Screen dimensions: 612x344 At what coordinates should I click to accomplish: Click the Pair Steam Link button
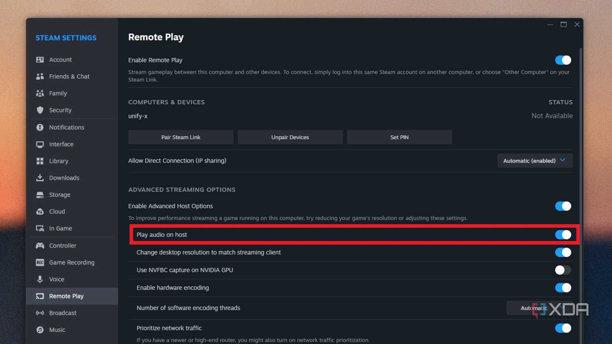click(x=181, y=137)
